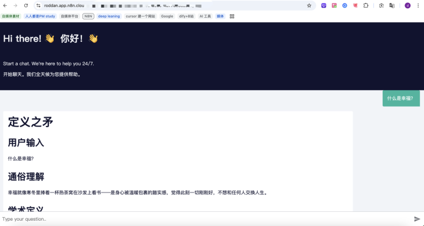This screenshot has height=226, width=424.
Task: Open the Google bookmark group
Action: point(167,16)
